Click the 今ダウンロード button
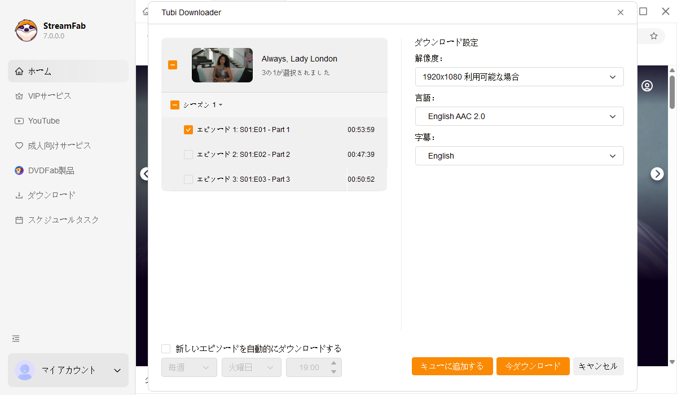This screenshot has height=395, width=677. point(533,366)
